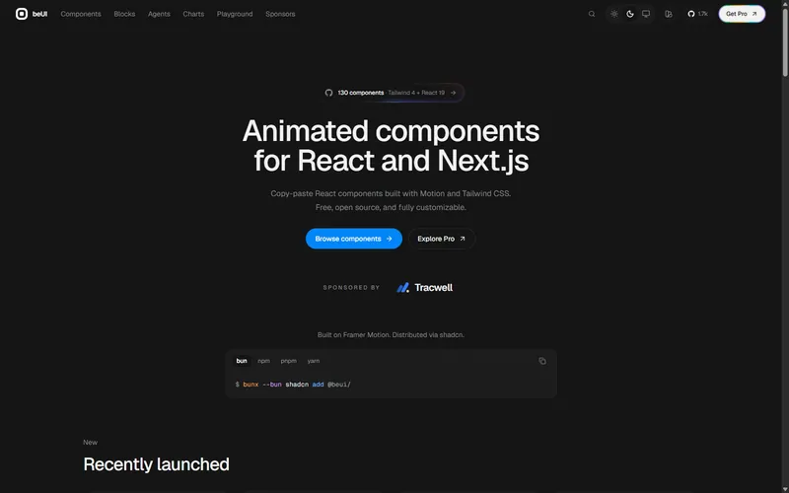
Task: Open the Components nav item
Action: tap(81, 14)
